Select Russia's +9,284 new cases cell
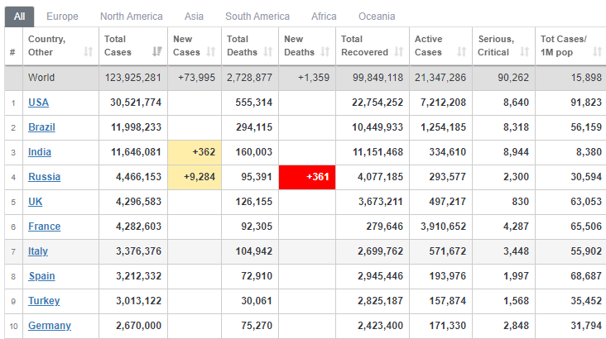Image resolution: width=606 pixels, height=339 pixels. tap(195, 177)
